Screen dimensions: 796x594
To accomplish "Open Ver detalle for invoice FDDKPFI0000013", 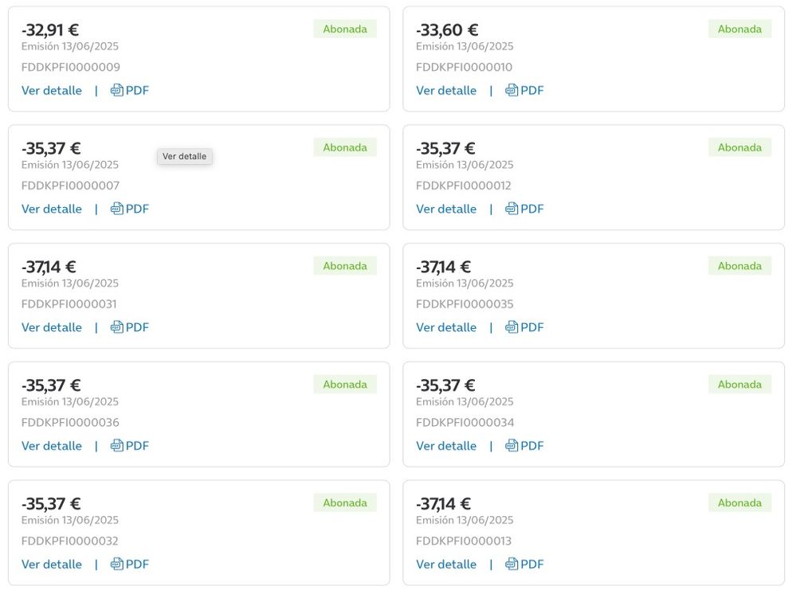I will click(446, 565).
